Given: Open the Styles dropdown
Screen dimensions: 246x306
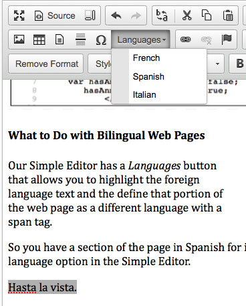Looking at the screenshot, I should point(100,64).
